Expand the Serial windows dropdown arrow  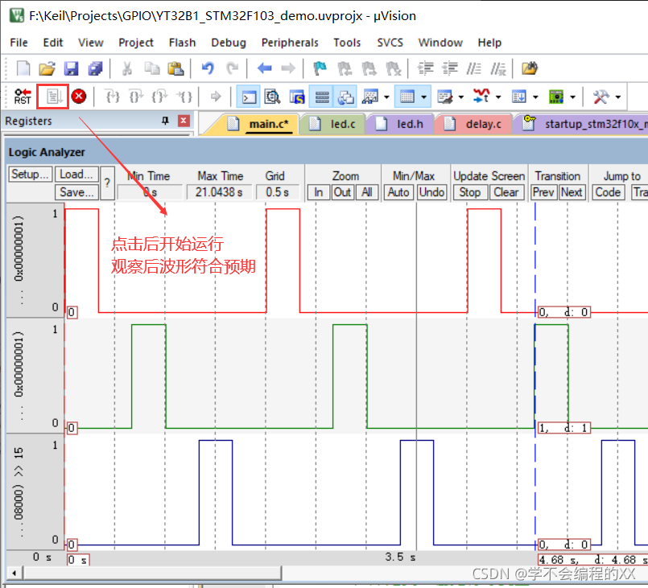coord(460,97)
